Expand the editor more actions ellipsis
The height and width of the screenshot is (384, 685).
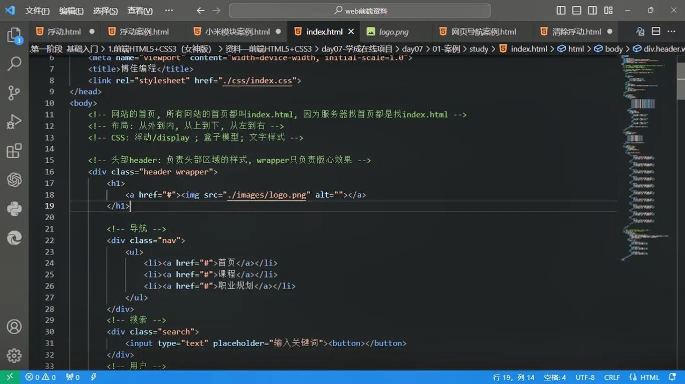[671, 32]
